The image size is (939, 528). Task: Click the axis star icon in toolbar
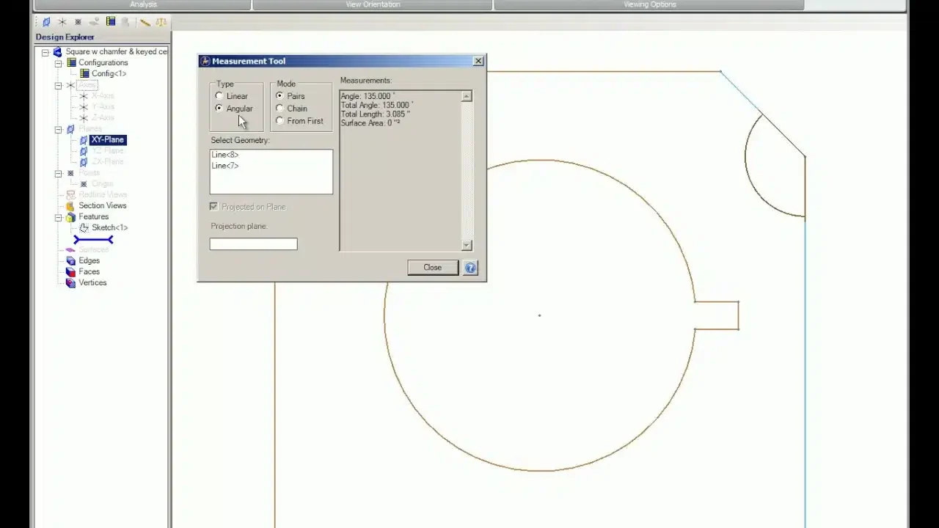click(62, 22)
